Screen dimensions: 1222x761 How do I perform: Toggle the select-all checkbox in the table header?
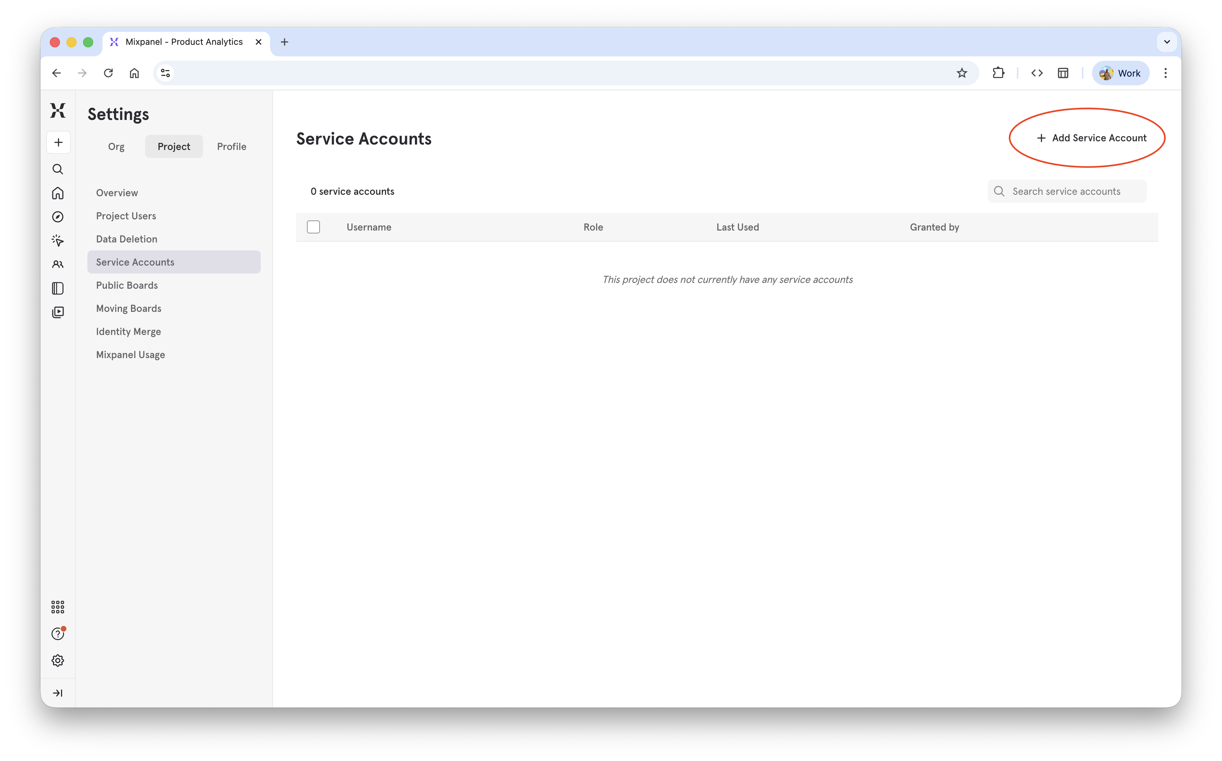313,227
